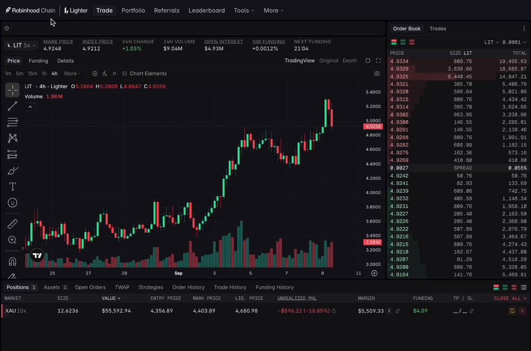Switch to the Funding chart tab
Screen dimensions: 531x351
[38, 61]
